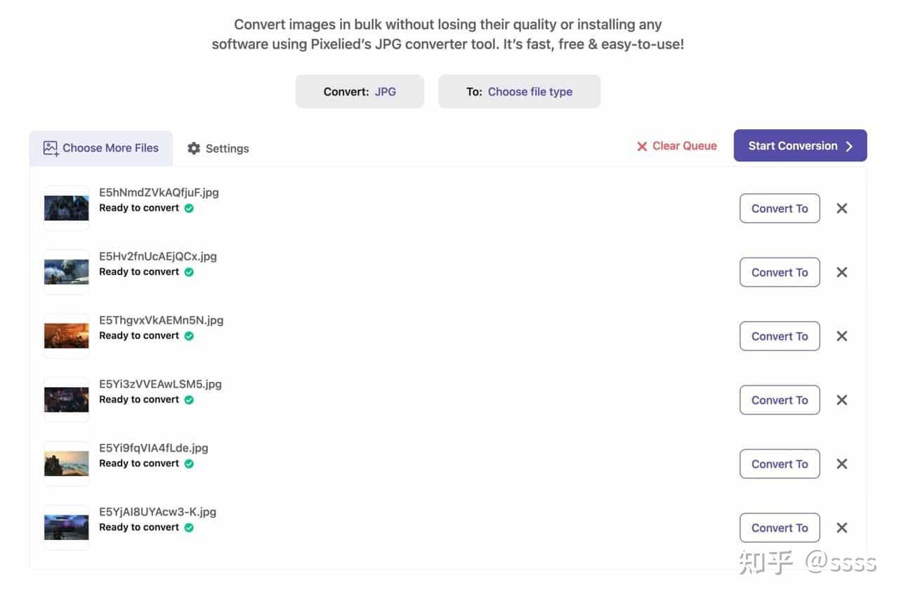
Task: Click the Clear Queue link
Action: 684,146
